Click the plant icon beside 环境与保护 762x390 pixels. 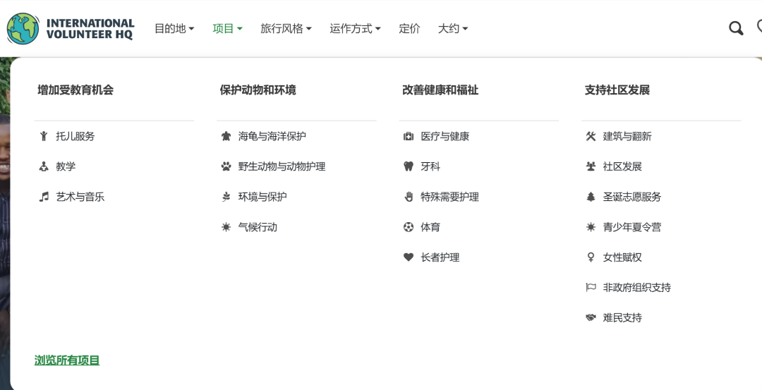(x=226, y=197)
